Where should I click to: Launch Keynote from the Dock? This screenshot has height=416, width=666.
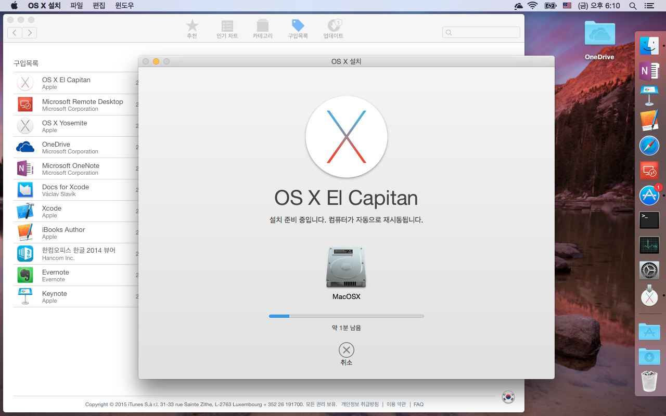click(649, 96)
